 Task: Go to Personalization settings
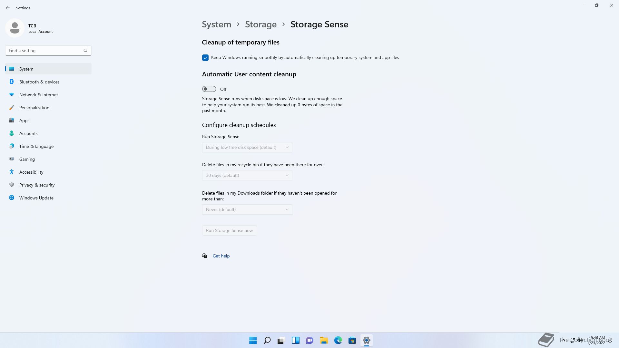(48, 107)
